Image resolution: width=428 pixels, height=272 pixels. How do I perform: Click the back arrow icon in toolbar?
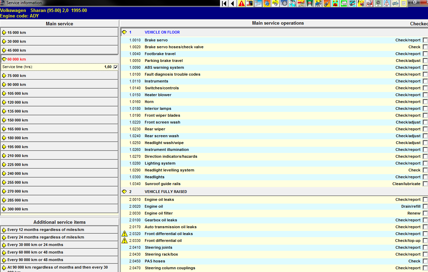(x=233, y=3)
